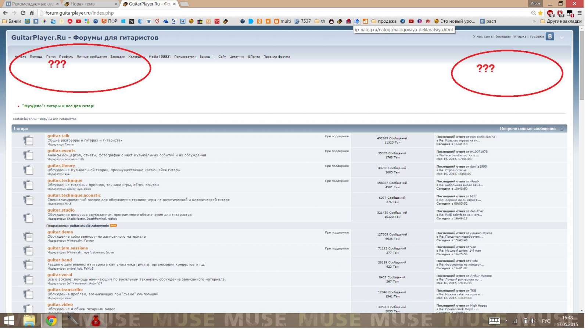The height and width of the screenshot is (329, 588).
Task: Open the guitar.events forum
Action: coord(61,151)
